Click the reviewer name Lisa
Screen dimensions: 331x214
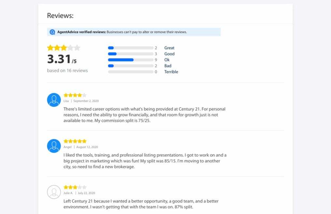click(66, 101)
